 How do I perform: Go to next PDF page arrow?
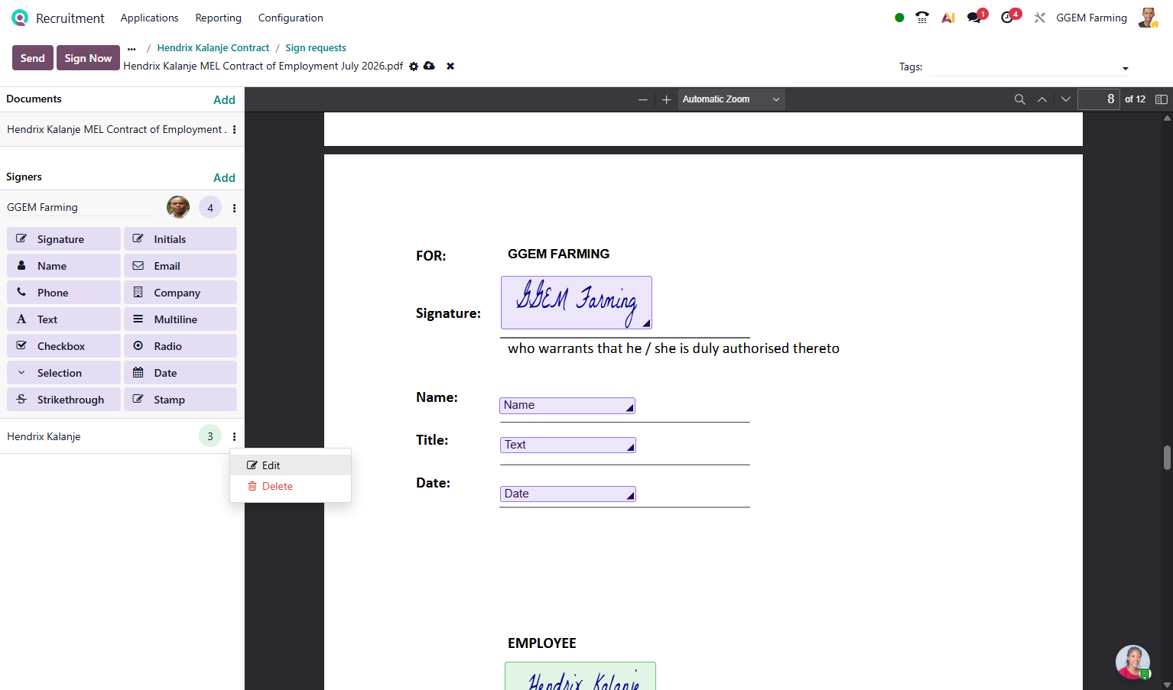coord(1066,99)
